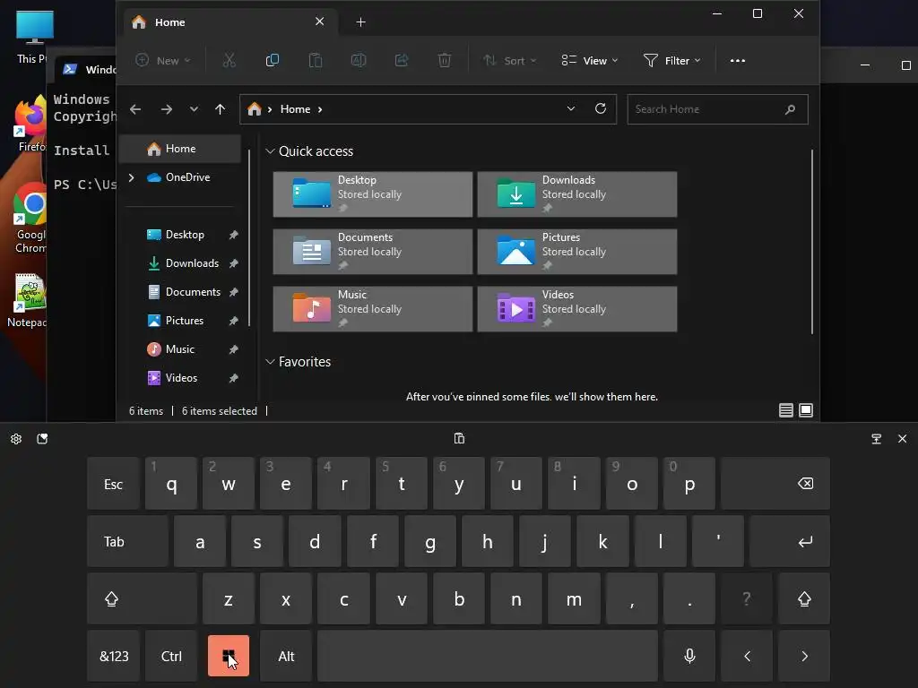Close the touch keyboard

902,439
